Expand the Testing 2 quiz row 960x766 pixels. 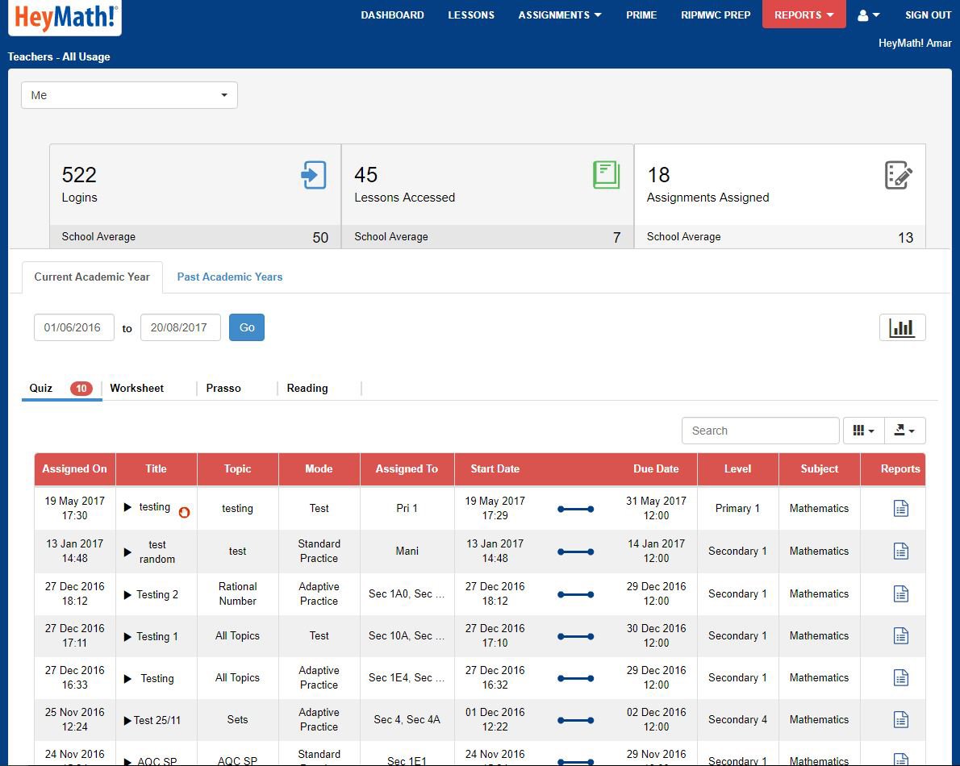click(127, 595)
